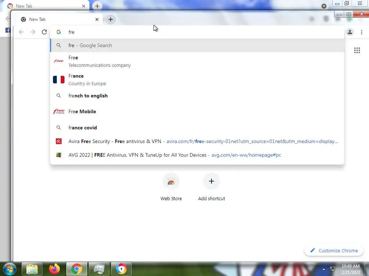
Task: Open the profile avatar icon
Action: 350,32
